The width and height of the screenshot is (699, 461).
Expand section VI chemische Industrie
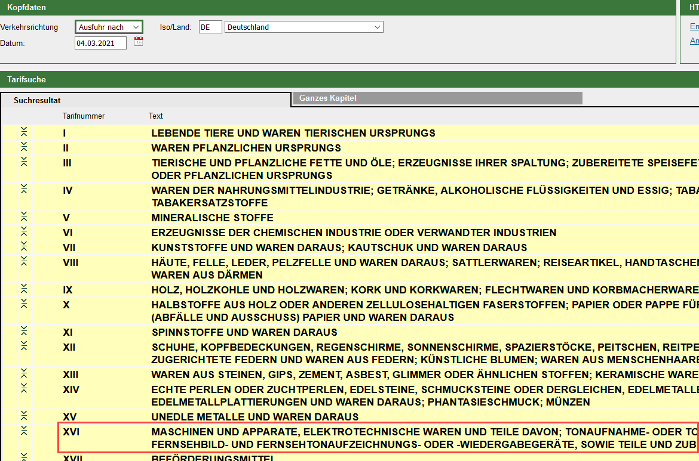pos(24,231)
